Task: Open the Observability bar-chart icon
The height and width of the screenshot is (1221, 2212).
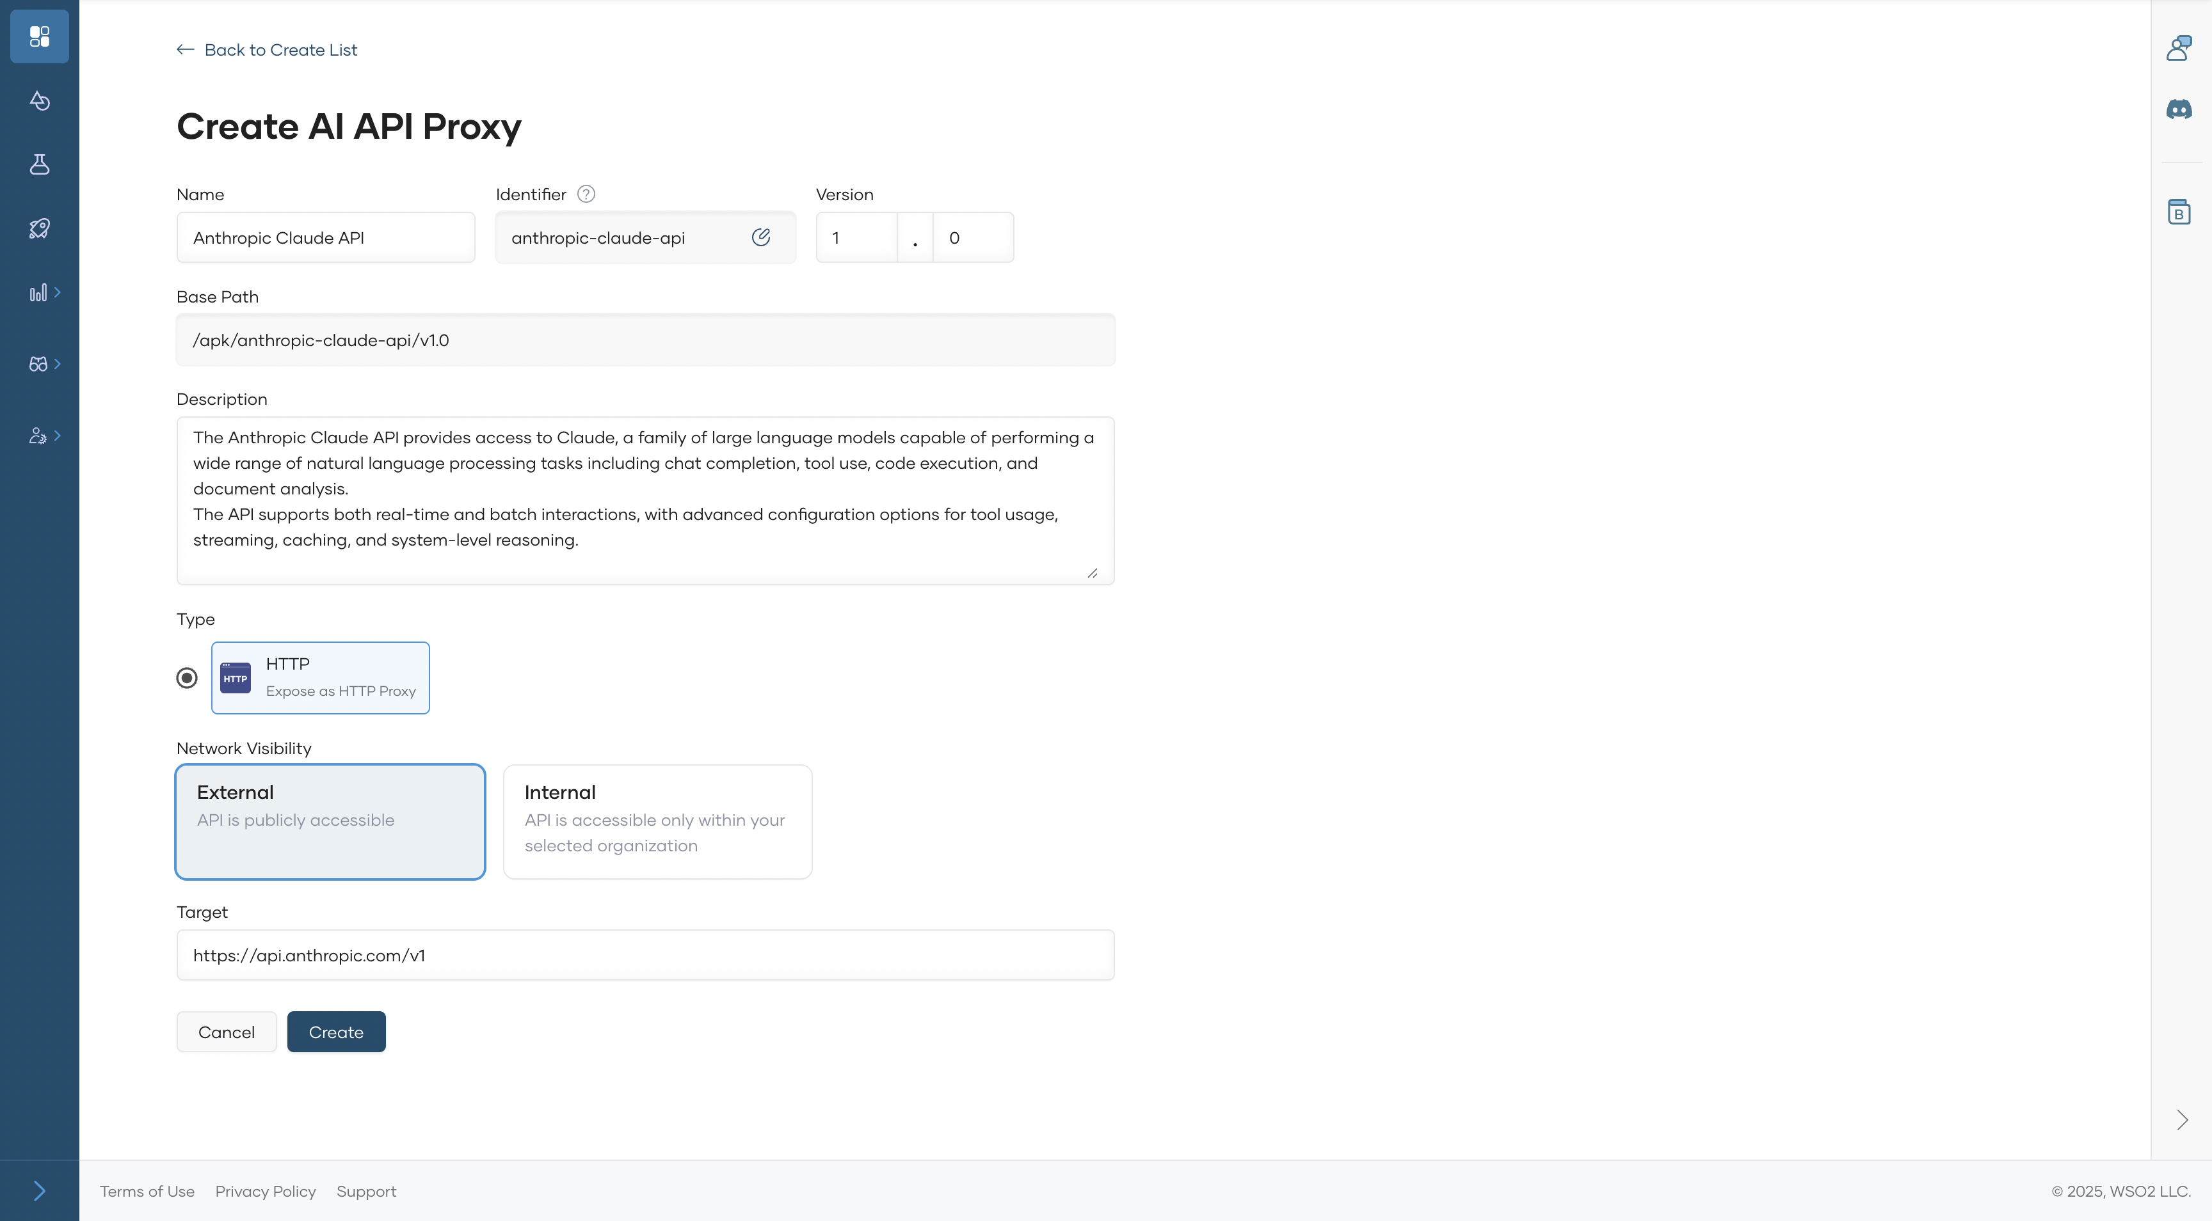Action: 40,292
